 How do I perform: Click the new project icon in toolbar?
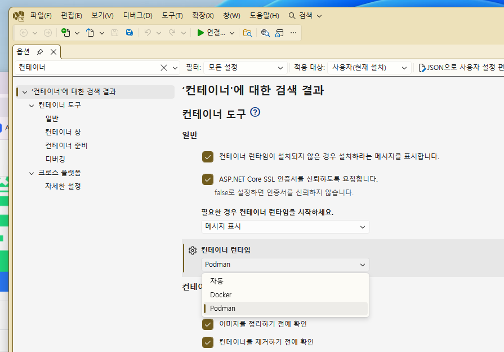tap(65, 33)
